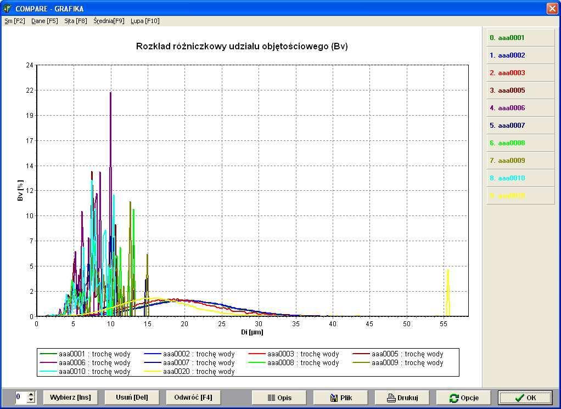
Task: Confirm with the OK button
Action: tap(525, 398)
